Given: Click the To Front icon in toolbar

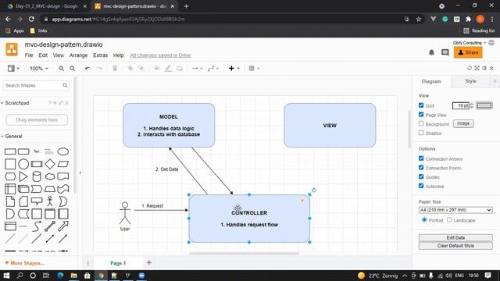Looking at the screenshot, I should point(130,69).
